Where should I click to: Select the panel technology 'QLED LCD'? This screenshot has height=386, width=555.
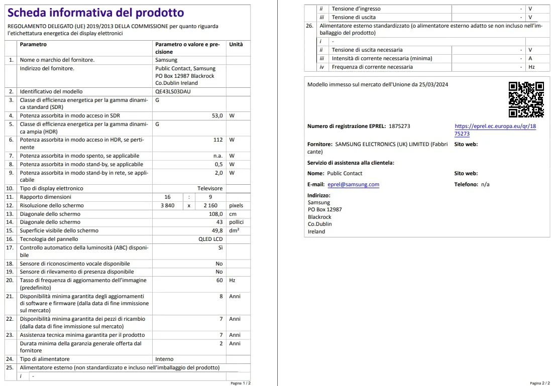[x=210, y=239]
